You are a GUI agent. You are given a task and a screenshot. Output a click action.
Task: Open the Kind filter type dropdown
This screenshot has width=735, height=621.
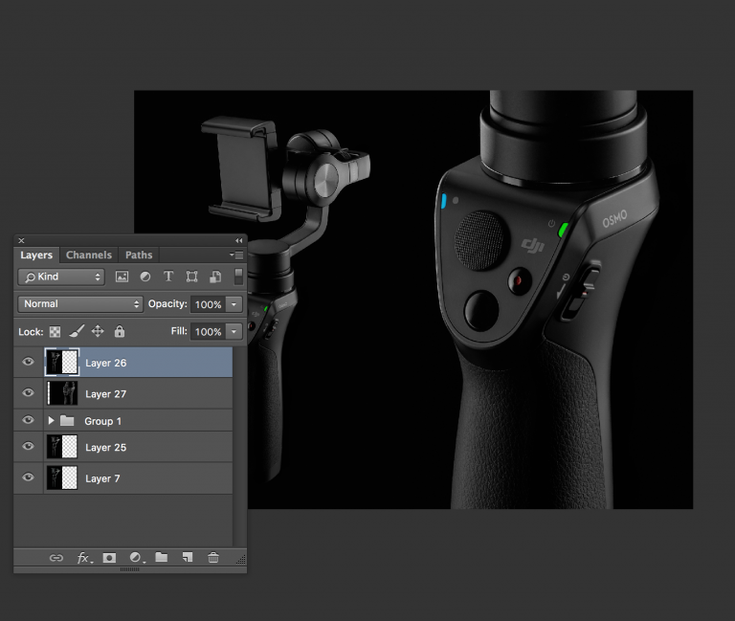pyautogui.click(x=61, y=277)
